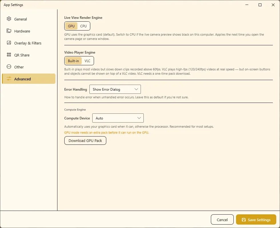Click the Error Handling label
The width and height of the screenshot is (280, 228).
[x=75, y=89]
